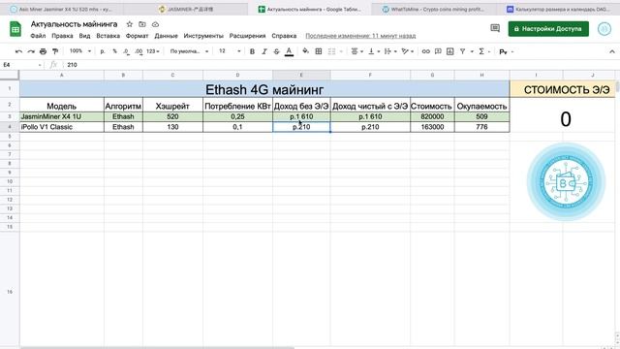Format as currency in rubles
This screenshot has width=620, height=349.
103,51
